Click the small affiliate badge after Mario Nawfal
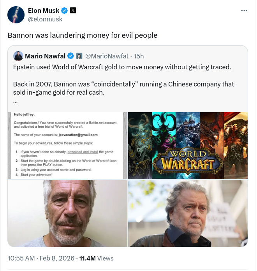 (x=79, y=56)
